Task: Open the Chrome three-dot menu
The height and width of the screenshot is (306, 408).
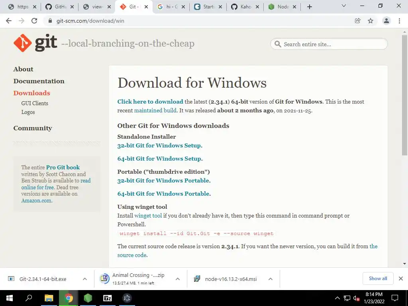Action: 399,21
